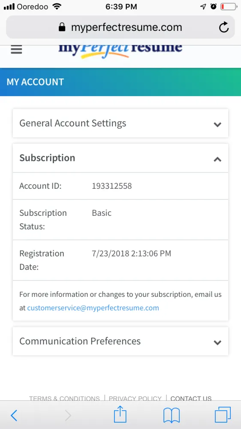Collapse the Subscription section chevron
Screen dimensions: 241x429
click(217, 159)
